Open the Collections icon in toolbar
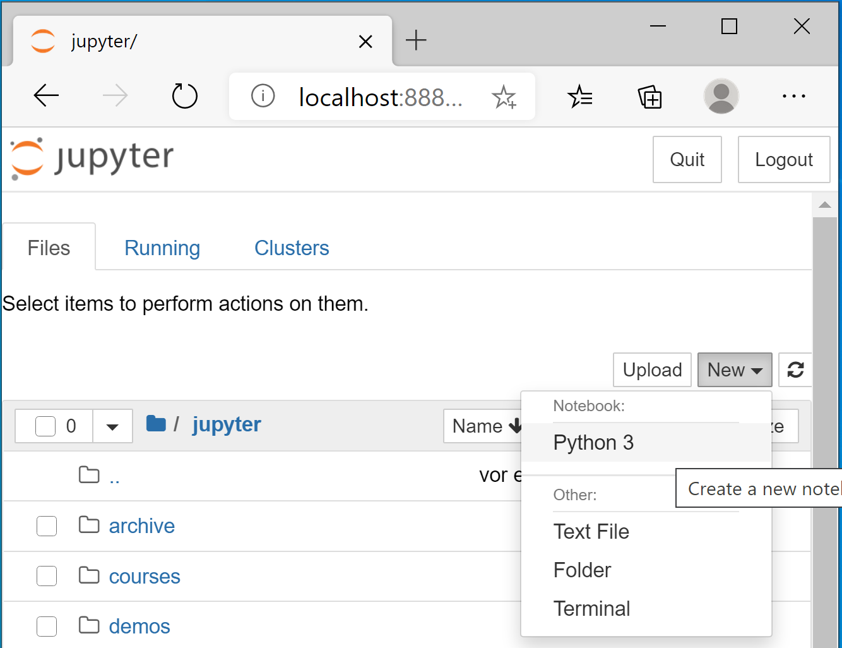Screen dimensions: 842x648 [x=650, y=97]
